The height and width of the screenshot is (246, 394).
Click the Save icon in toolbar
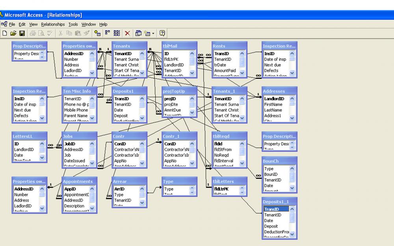point(22,33)
